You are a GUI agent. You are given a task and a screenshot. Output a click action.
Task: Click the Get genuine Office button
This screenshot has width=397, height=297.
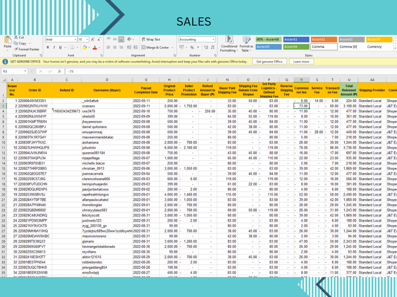pos(269,61)
